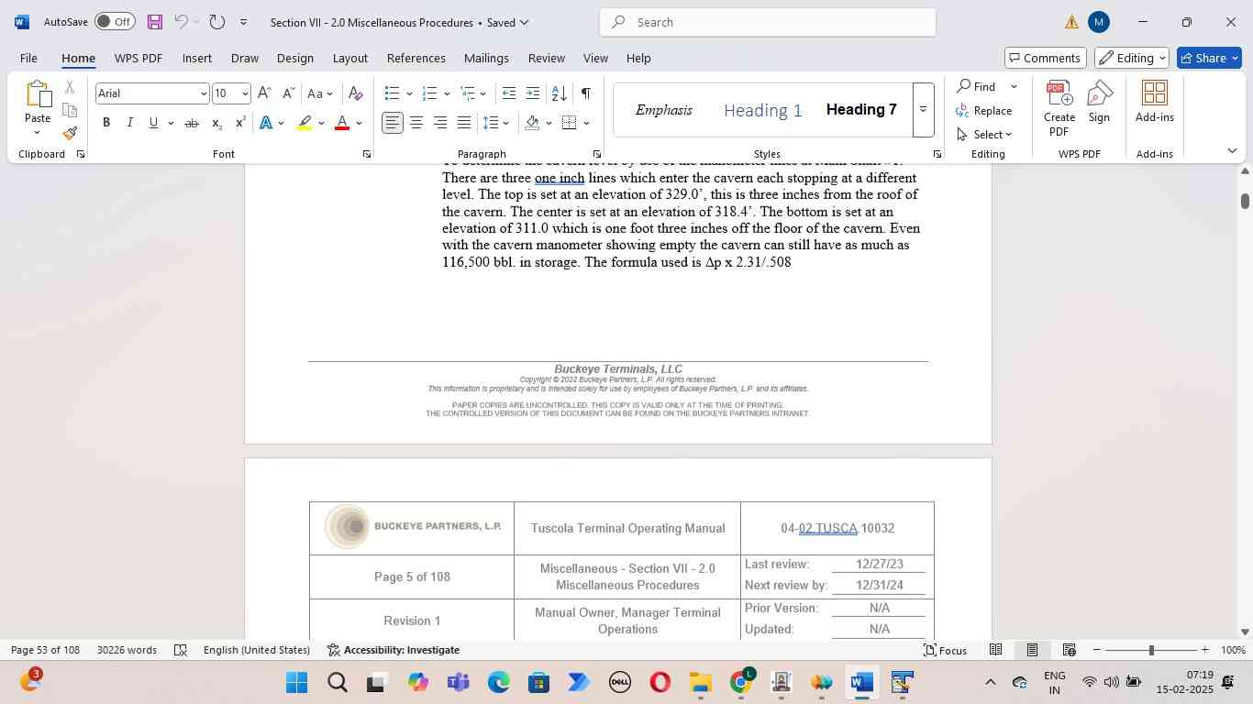
Task: Select Align Left alignment
Action: (x=393, y=123)
